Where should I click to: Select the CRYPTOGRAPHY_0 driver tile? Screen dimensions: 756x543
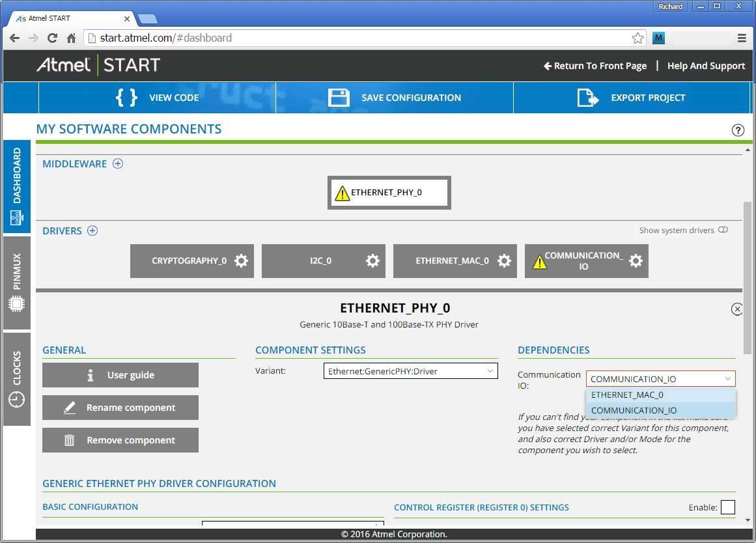tap(192, 261)
